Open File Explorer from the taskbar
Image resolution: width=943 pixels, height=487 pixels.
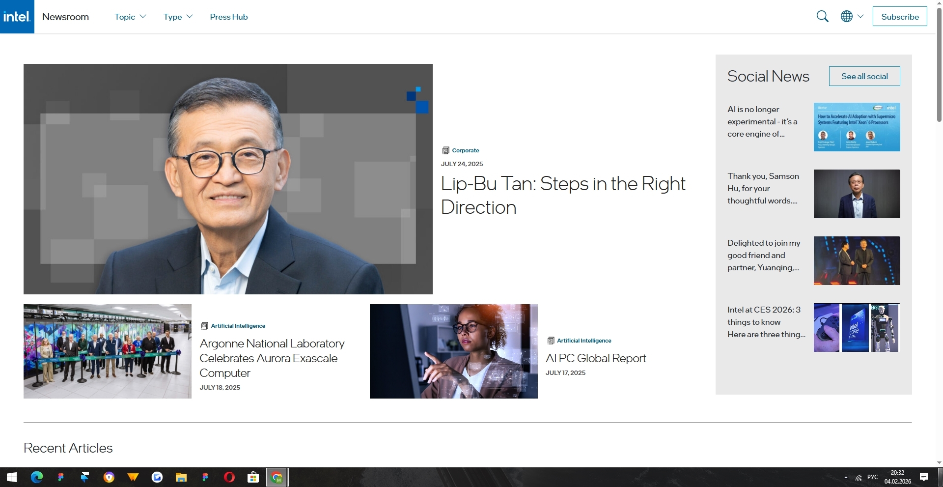(181, 477)
